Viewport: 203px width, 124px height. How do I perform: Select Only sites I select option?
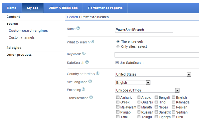(118, 47)
